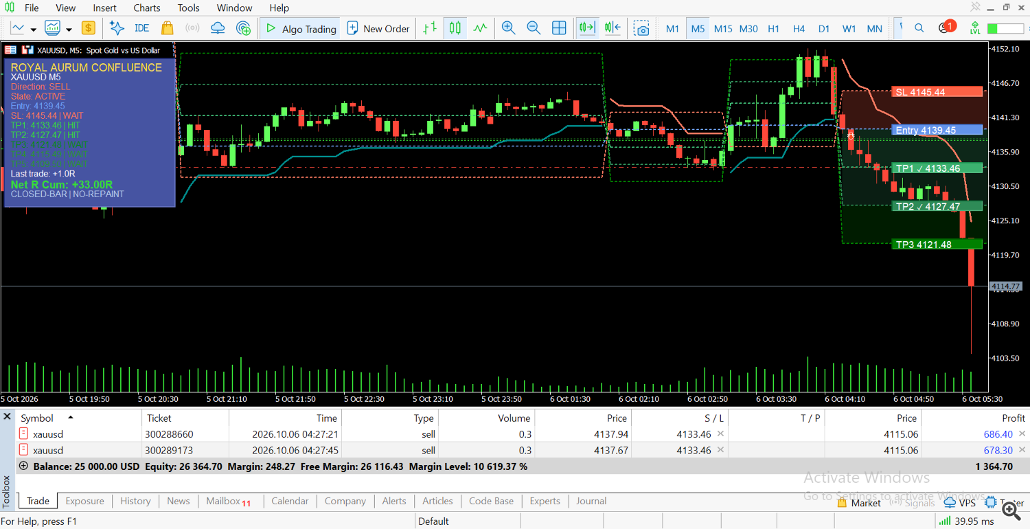Switch chart to candlesticks mode
1030x529 pixels.
point(455,28)
